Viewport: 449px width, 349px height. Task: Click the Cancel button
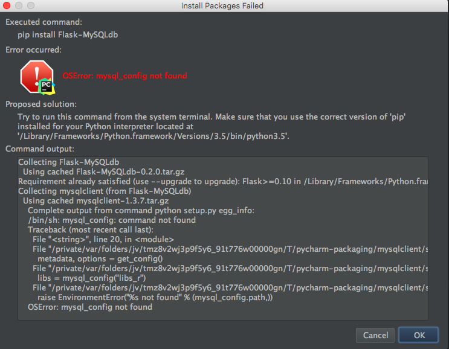[x=375, y=335]
